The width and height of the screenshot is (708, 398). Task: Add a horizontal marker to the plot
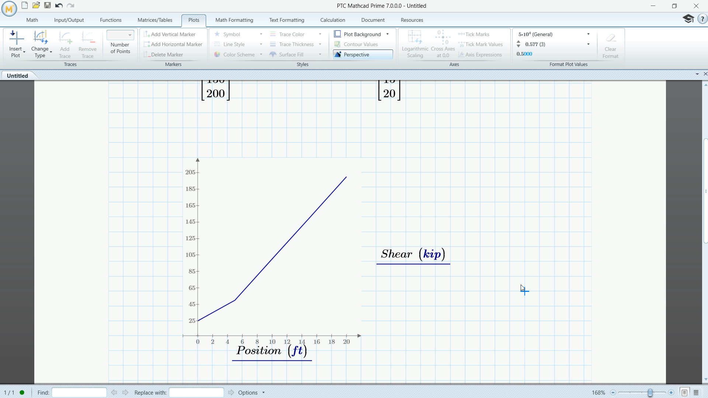pos(173,44)
